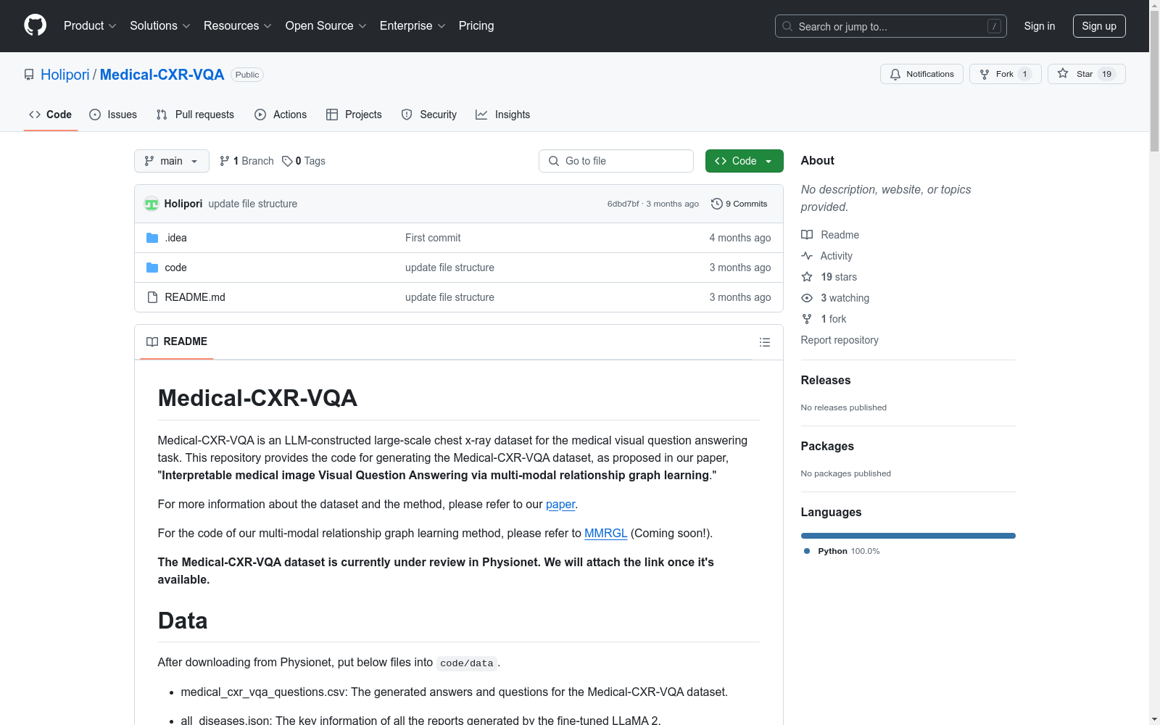
Task: Click the search magnifier icon in header
Action: click(x=787, y=26)
